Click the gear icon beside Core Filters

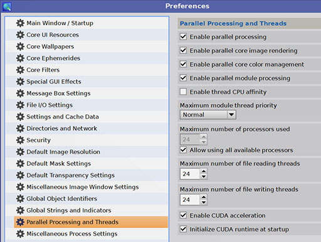20,70
